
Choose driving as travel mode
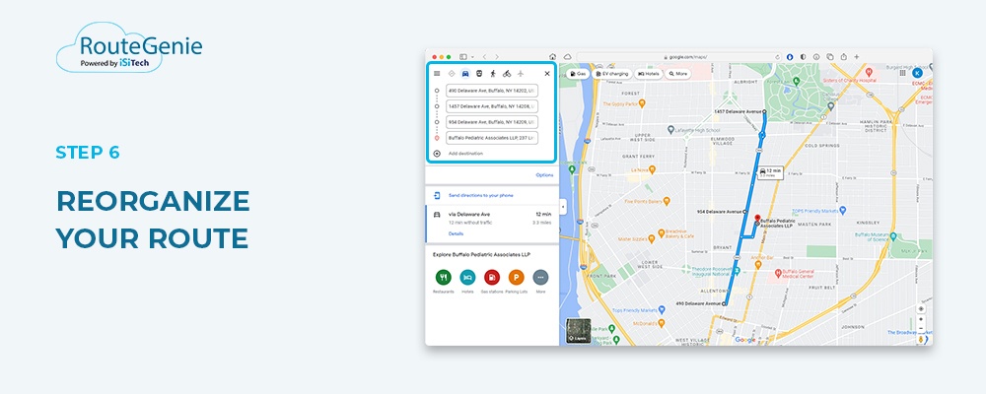click(x=465, y=74)
